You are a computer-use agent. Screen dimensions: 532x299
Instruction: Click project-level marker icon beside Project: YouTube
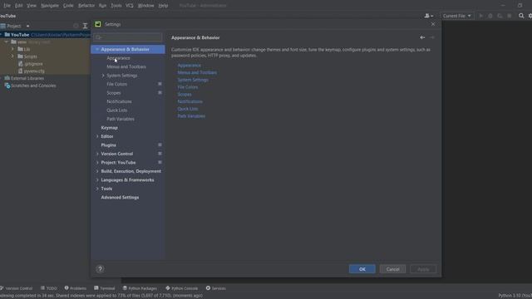pos(160,163)
